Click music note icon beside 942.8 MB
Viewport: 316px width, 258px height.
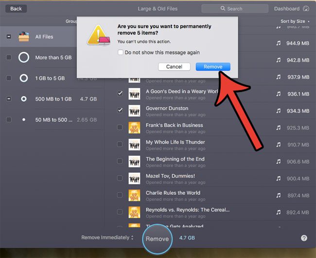tap(278, 60)
